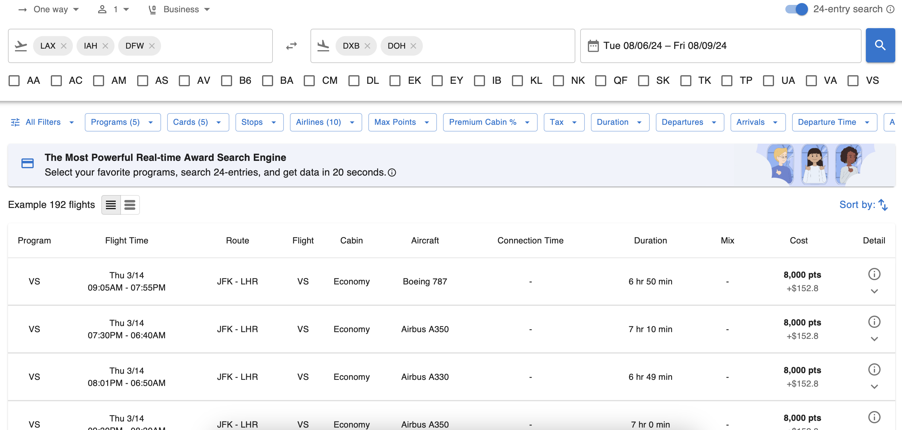Screen dimensions: 902x430
Task: Remove DFW chip from origins
Action: pos(152,46)
